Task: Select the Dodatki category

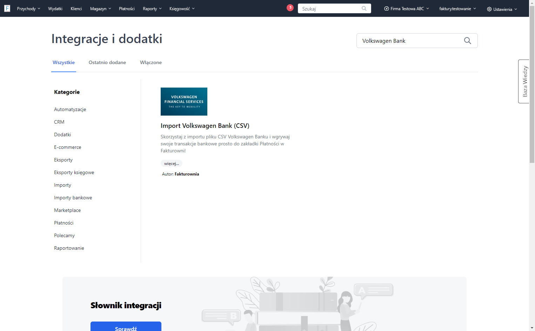Action: pos(62,135)
